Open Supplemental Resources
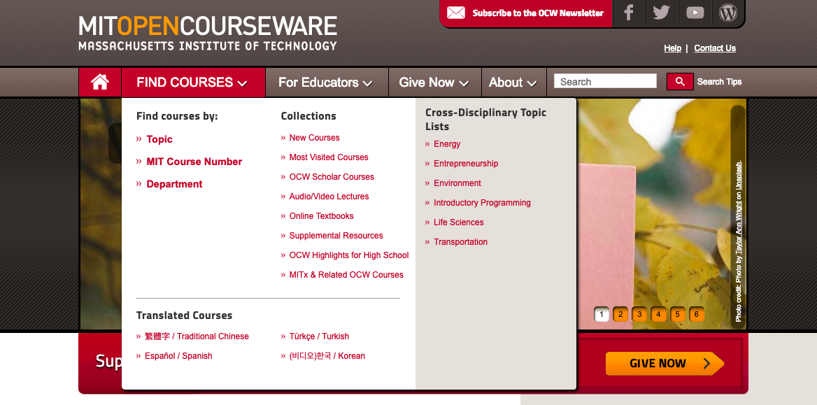817x405 pixels. pyautogui.click(x=336, y=236)
